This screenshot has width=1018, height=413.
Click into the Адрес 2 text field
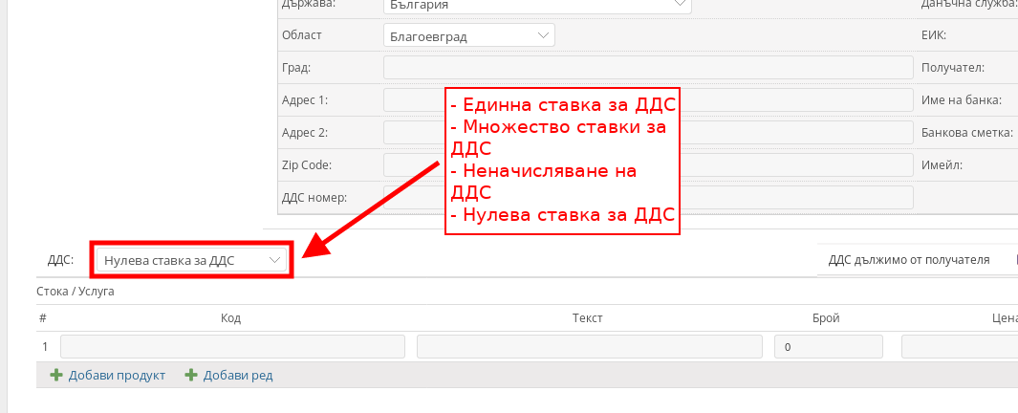[x=413, y=132]
